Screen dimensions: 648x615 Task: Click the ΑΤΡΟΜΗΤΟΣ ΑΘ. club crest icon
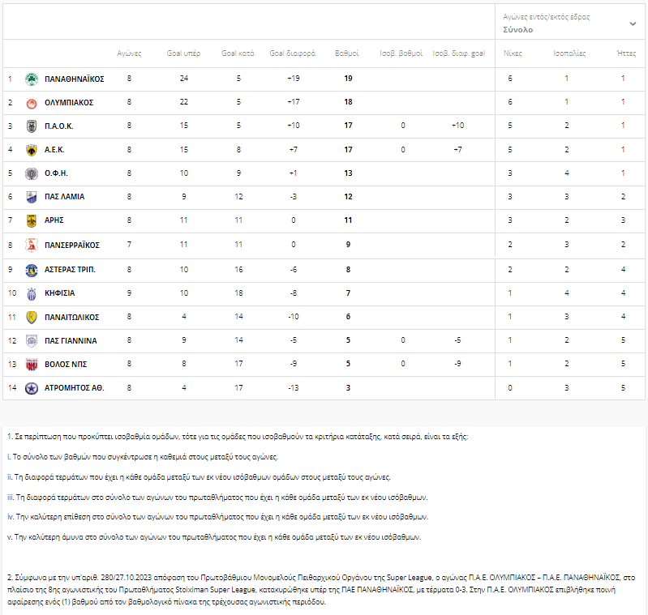[32, 388]
